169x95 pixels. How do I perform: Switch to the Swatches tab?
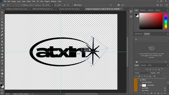(x=143, y=10)
